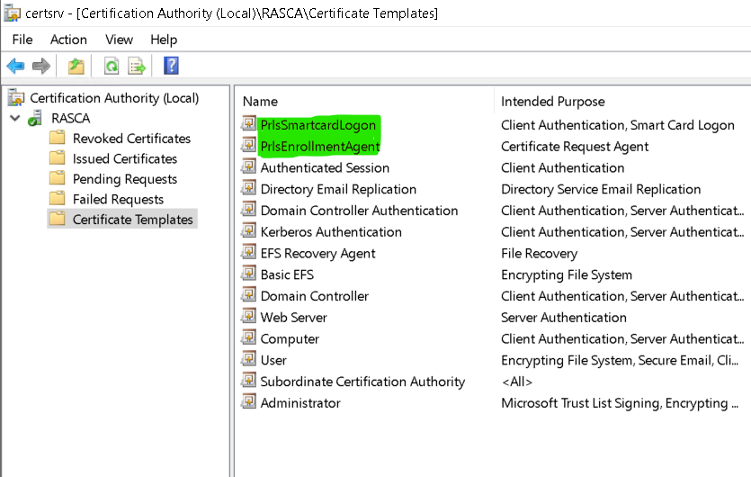Open the File menu
Screen dimensions: 751x477
click(22, 40)
